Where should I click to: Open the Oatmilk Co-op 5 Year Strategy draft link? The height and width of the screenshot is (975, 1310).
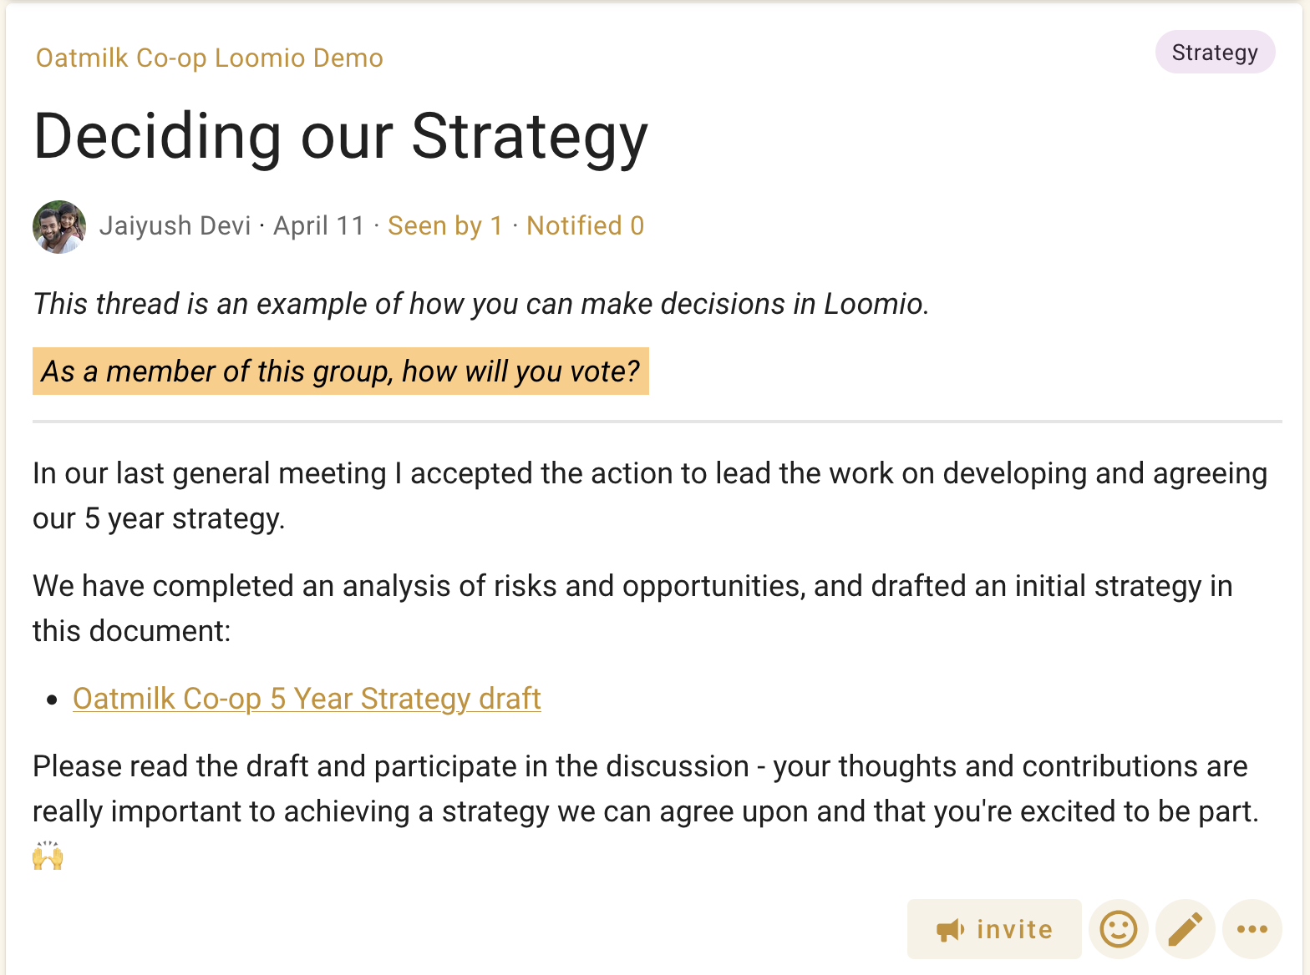(x=307, y=699)
